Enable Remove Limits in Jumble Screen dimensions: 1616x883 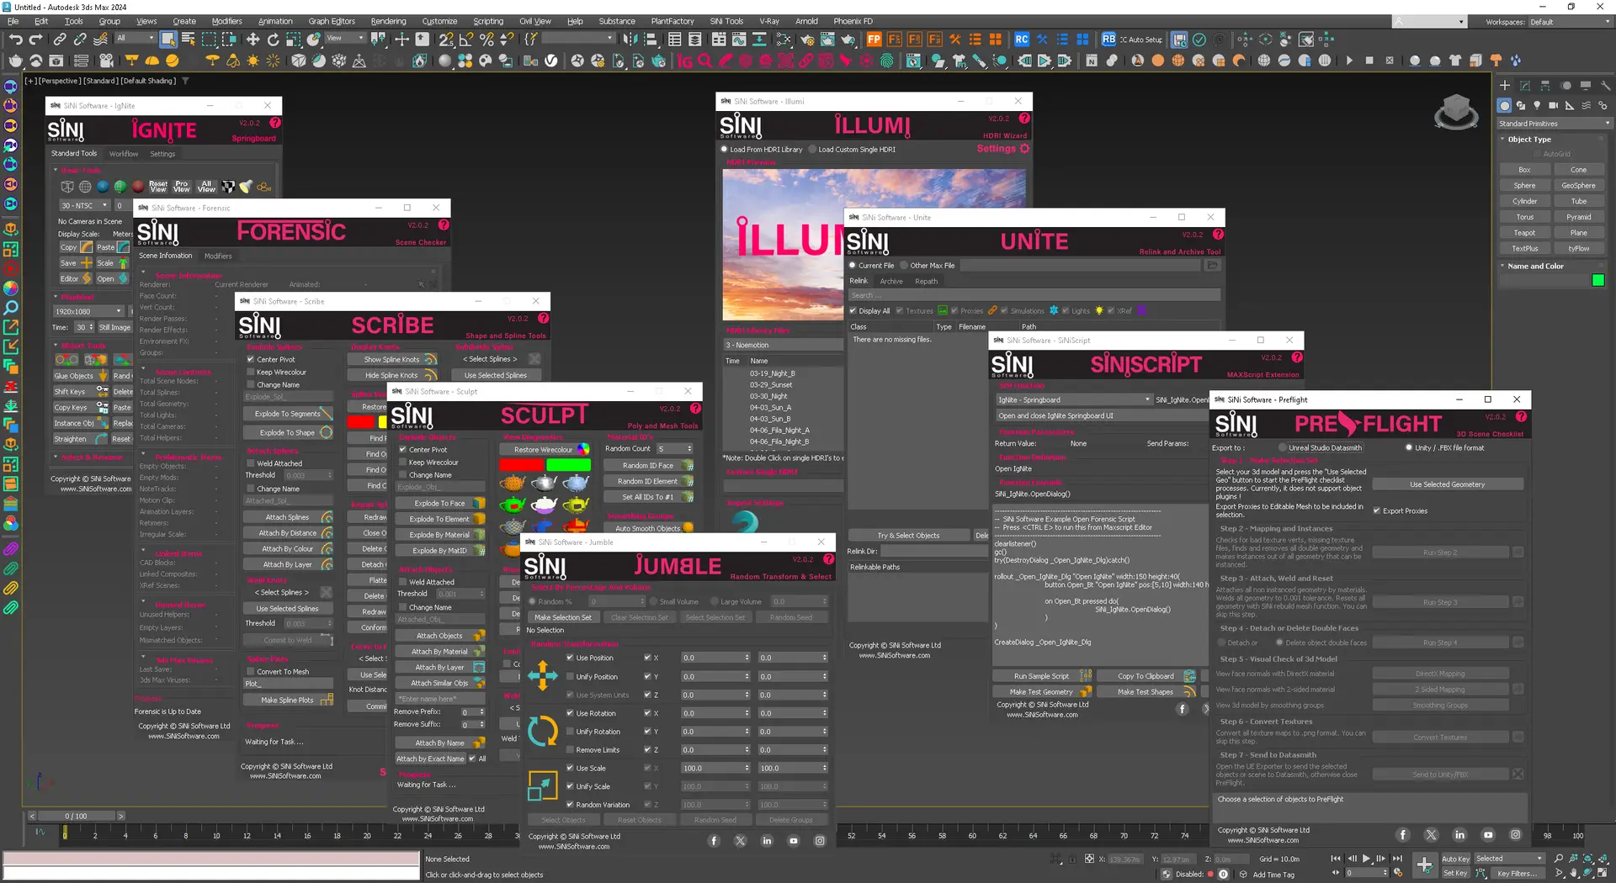[x=570, y=750]
